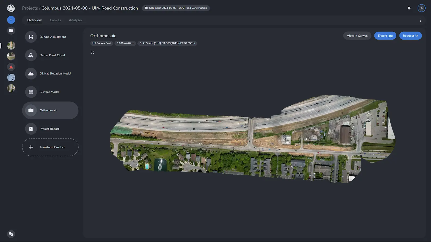Open the notifications bell
The height and width of the screenshot is (242, 431).
coord(409,8)
